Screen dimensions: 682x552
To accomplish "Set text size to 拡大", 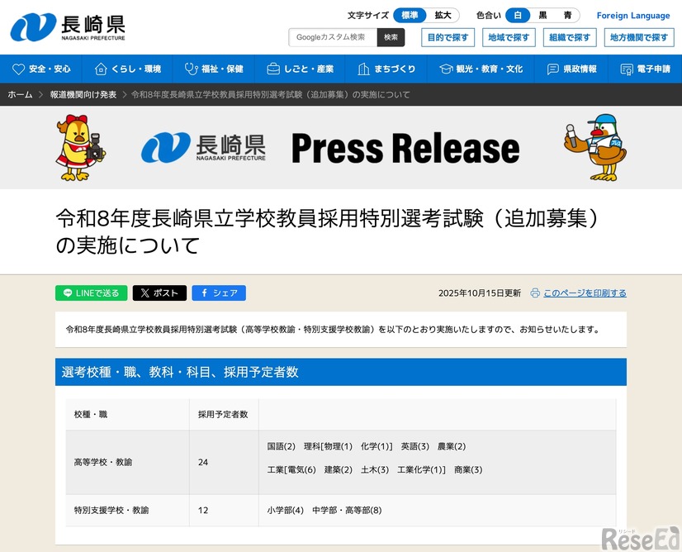I will pos(443,16).
